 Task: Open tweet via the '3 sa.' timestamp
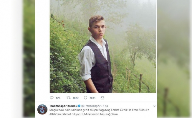(x=105, y=106)
